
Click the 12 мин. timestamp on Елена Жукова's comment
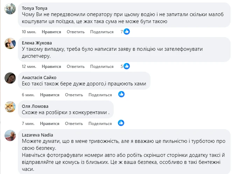point(29,67)
